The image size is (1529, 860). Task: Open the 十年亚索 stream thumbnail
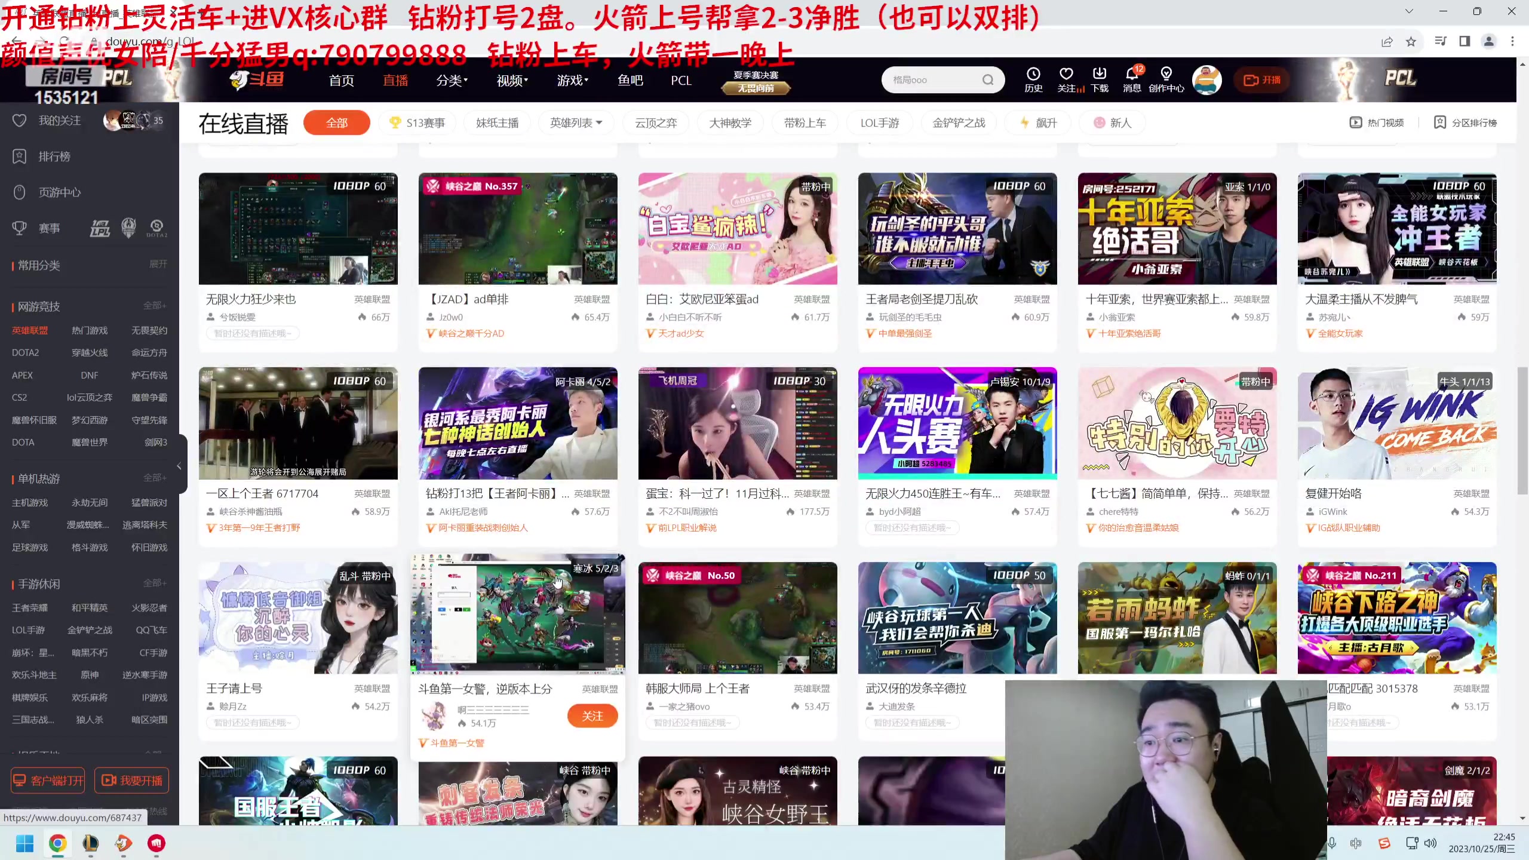click(1177, 229)
